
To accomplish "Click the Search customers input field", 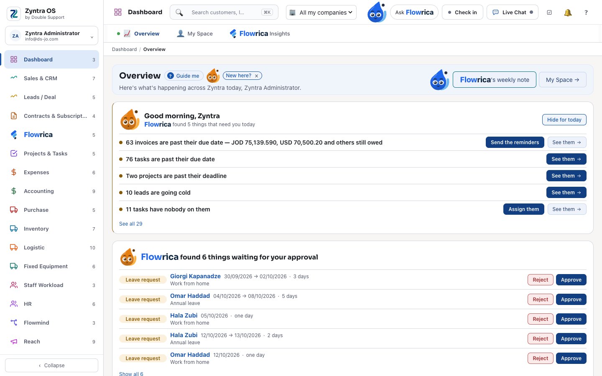I will [x=224, y=13].
